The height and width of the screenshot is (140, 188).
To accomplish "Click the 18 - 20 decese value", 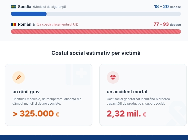I will (x=168, y=7).
